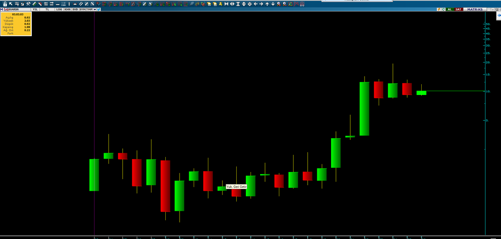Click the zoom in magnifier icon

point(278,4)
